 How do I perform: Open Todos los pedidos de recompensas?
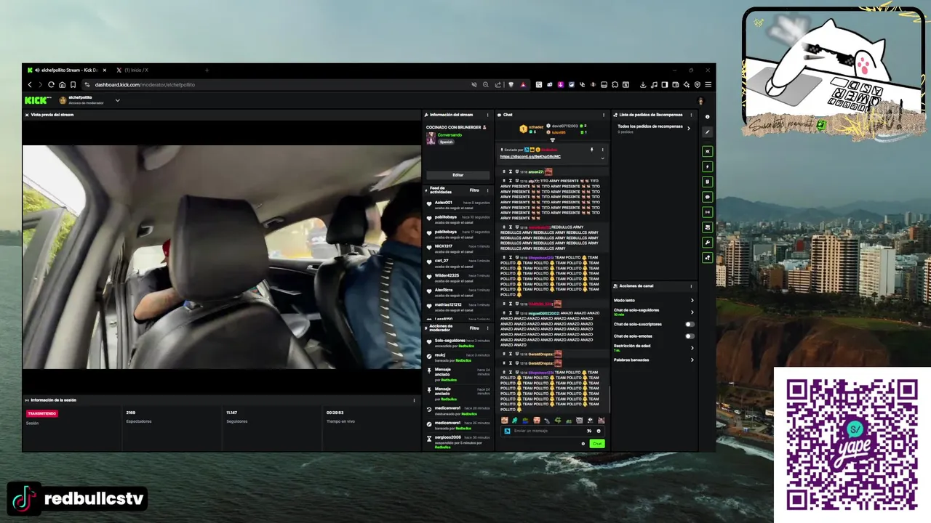[x=653, y=128]
